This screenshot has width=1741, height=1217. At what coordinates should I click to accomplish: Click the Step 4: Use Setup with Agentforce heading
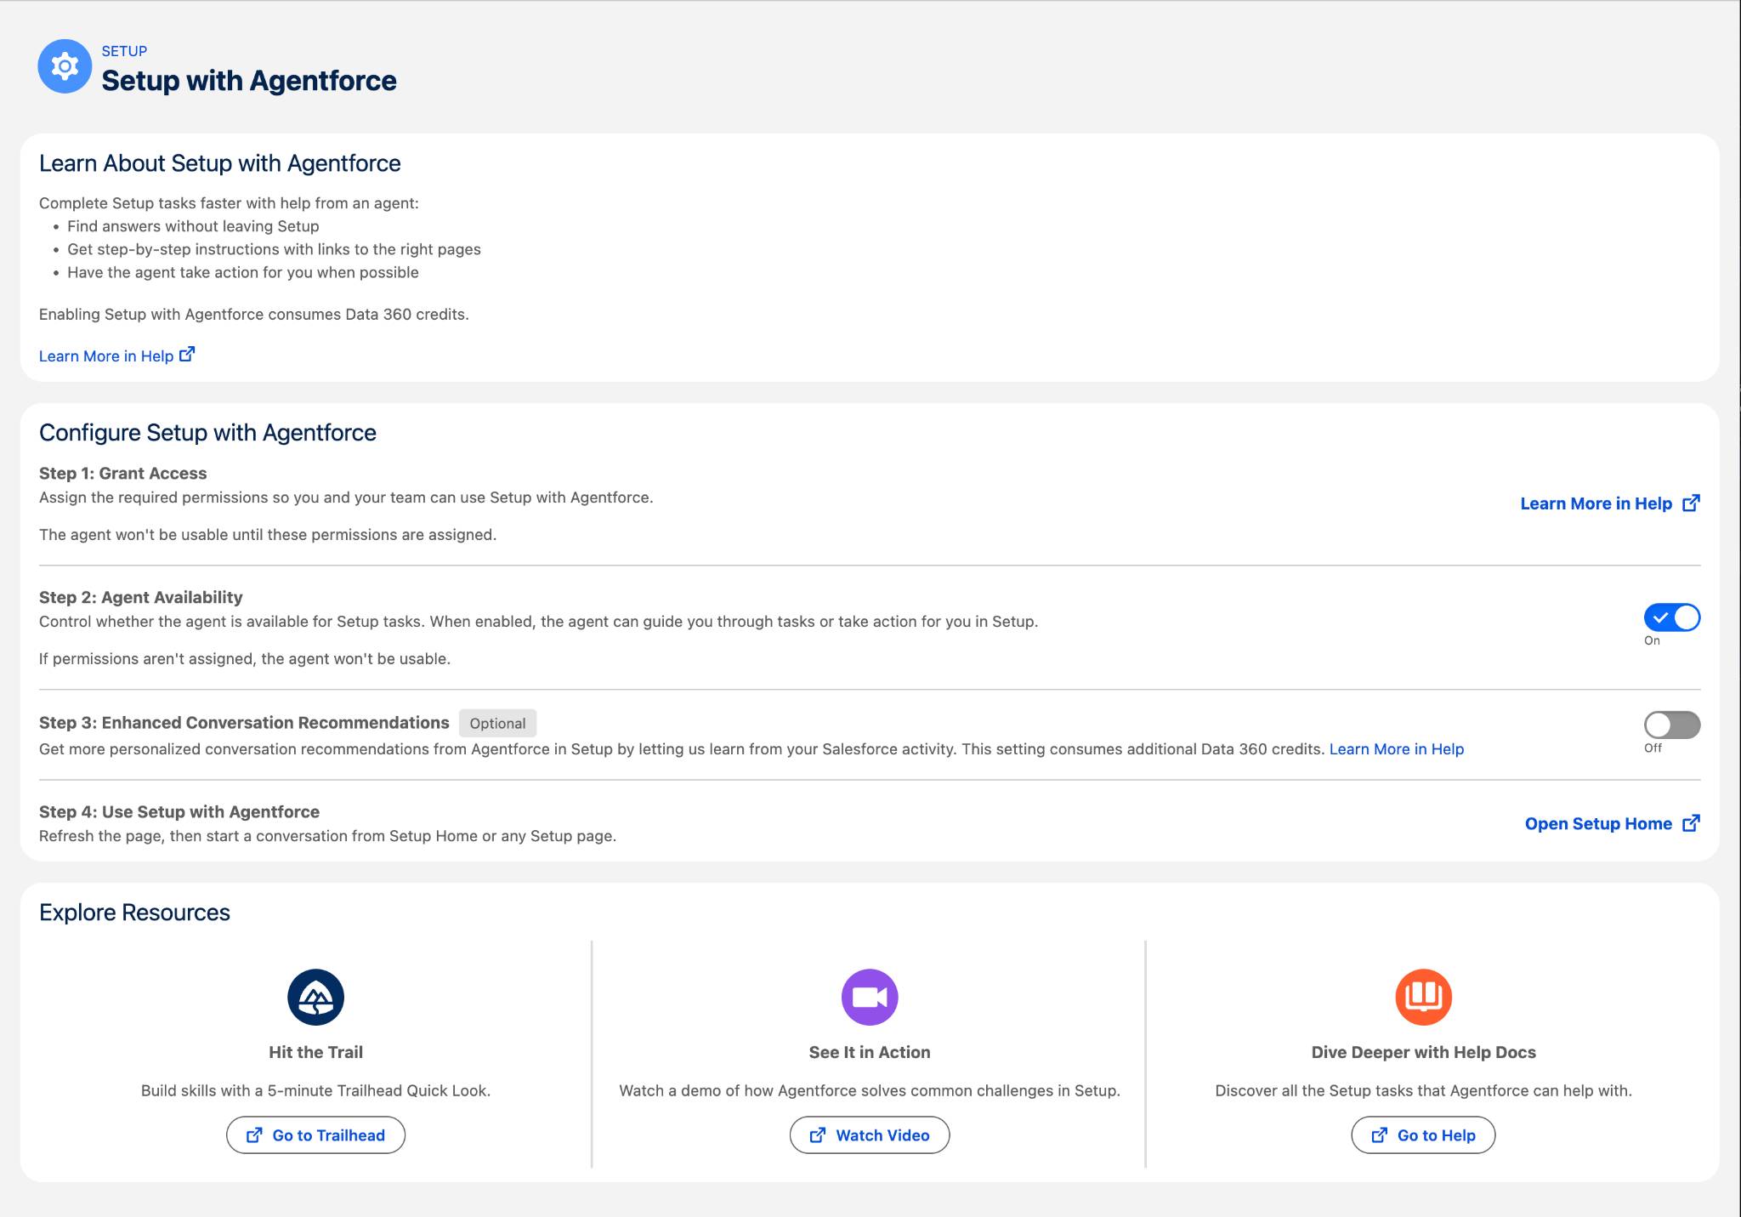(179, 812)
